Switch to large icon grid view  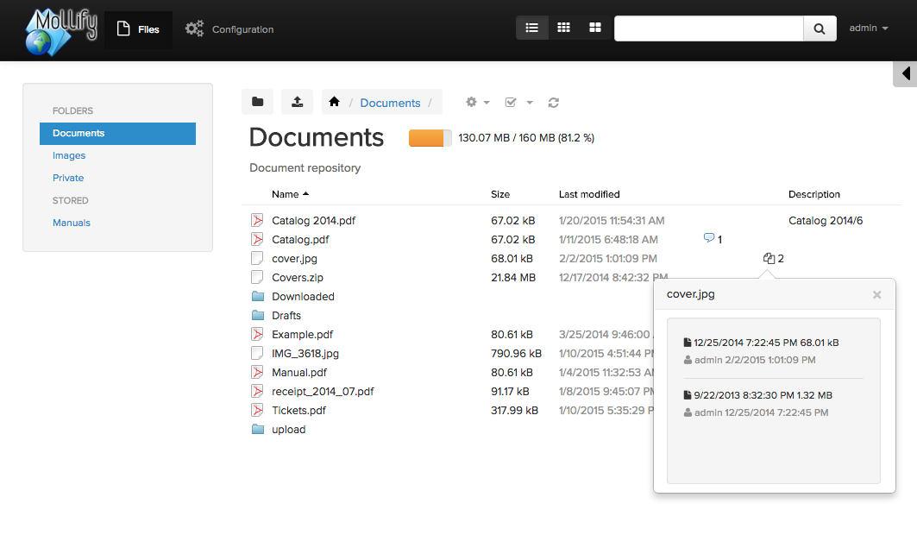pos(594,28)
